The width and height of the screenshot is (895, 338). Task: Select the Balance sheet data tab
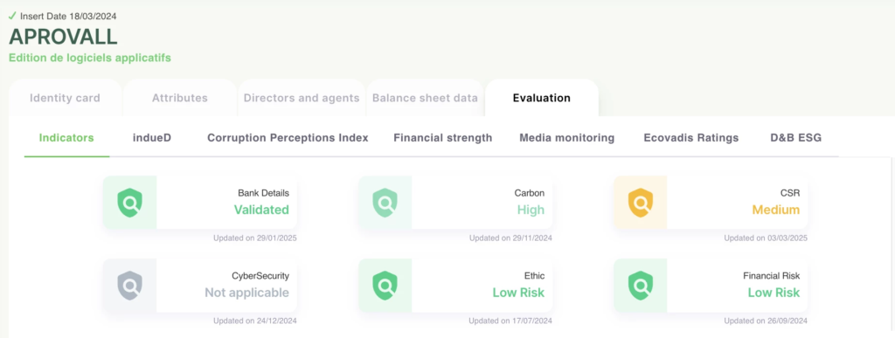coord(425,98)
